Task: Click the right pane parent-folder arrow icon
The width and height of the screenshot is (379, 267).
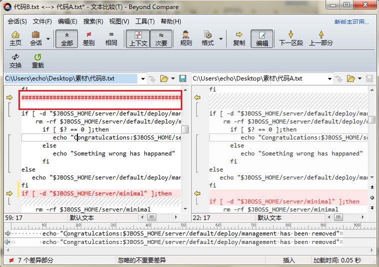Action: (339, 79)
